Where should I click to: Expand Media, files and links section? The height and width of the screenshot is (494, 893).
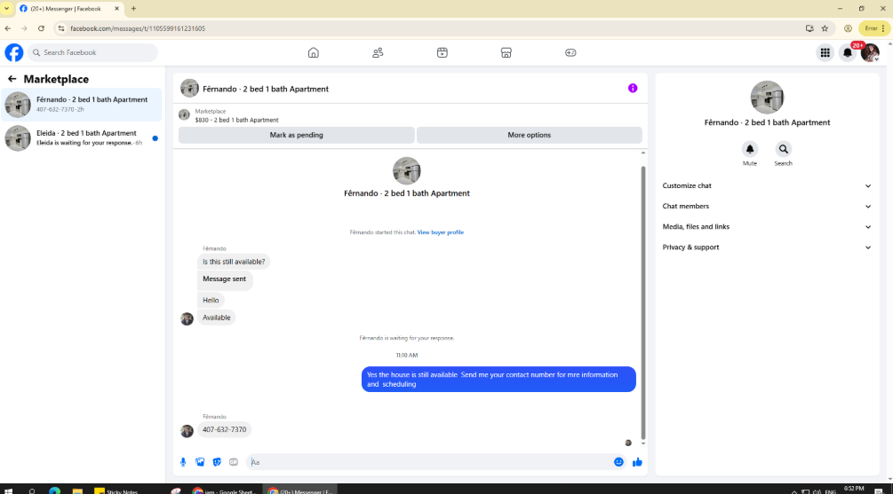[x=767, y=227]
